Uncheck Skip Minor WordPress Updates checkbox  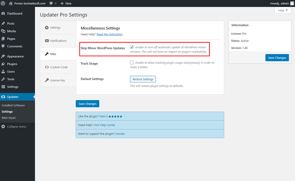point(132,47)
